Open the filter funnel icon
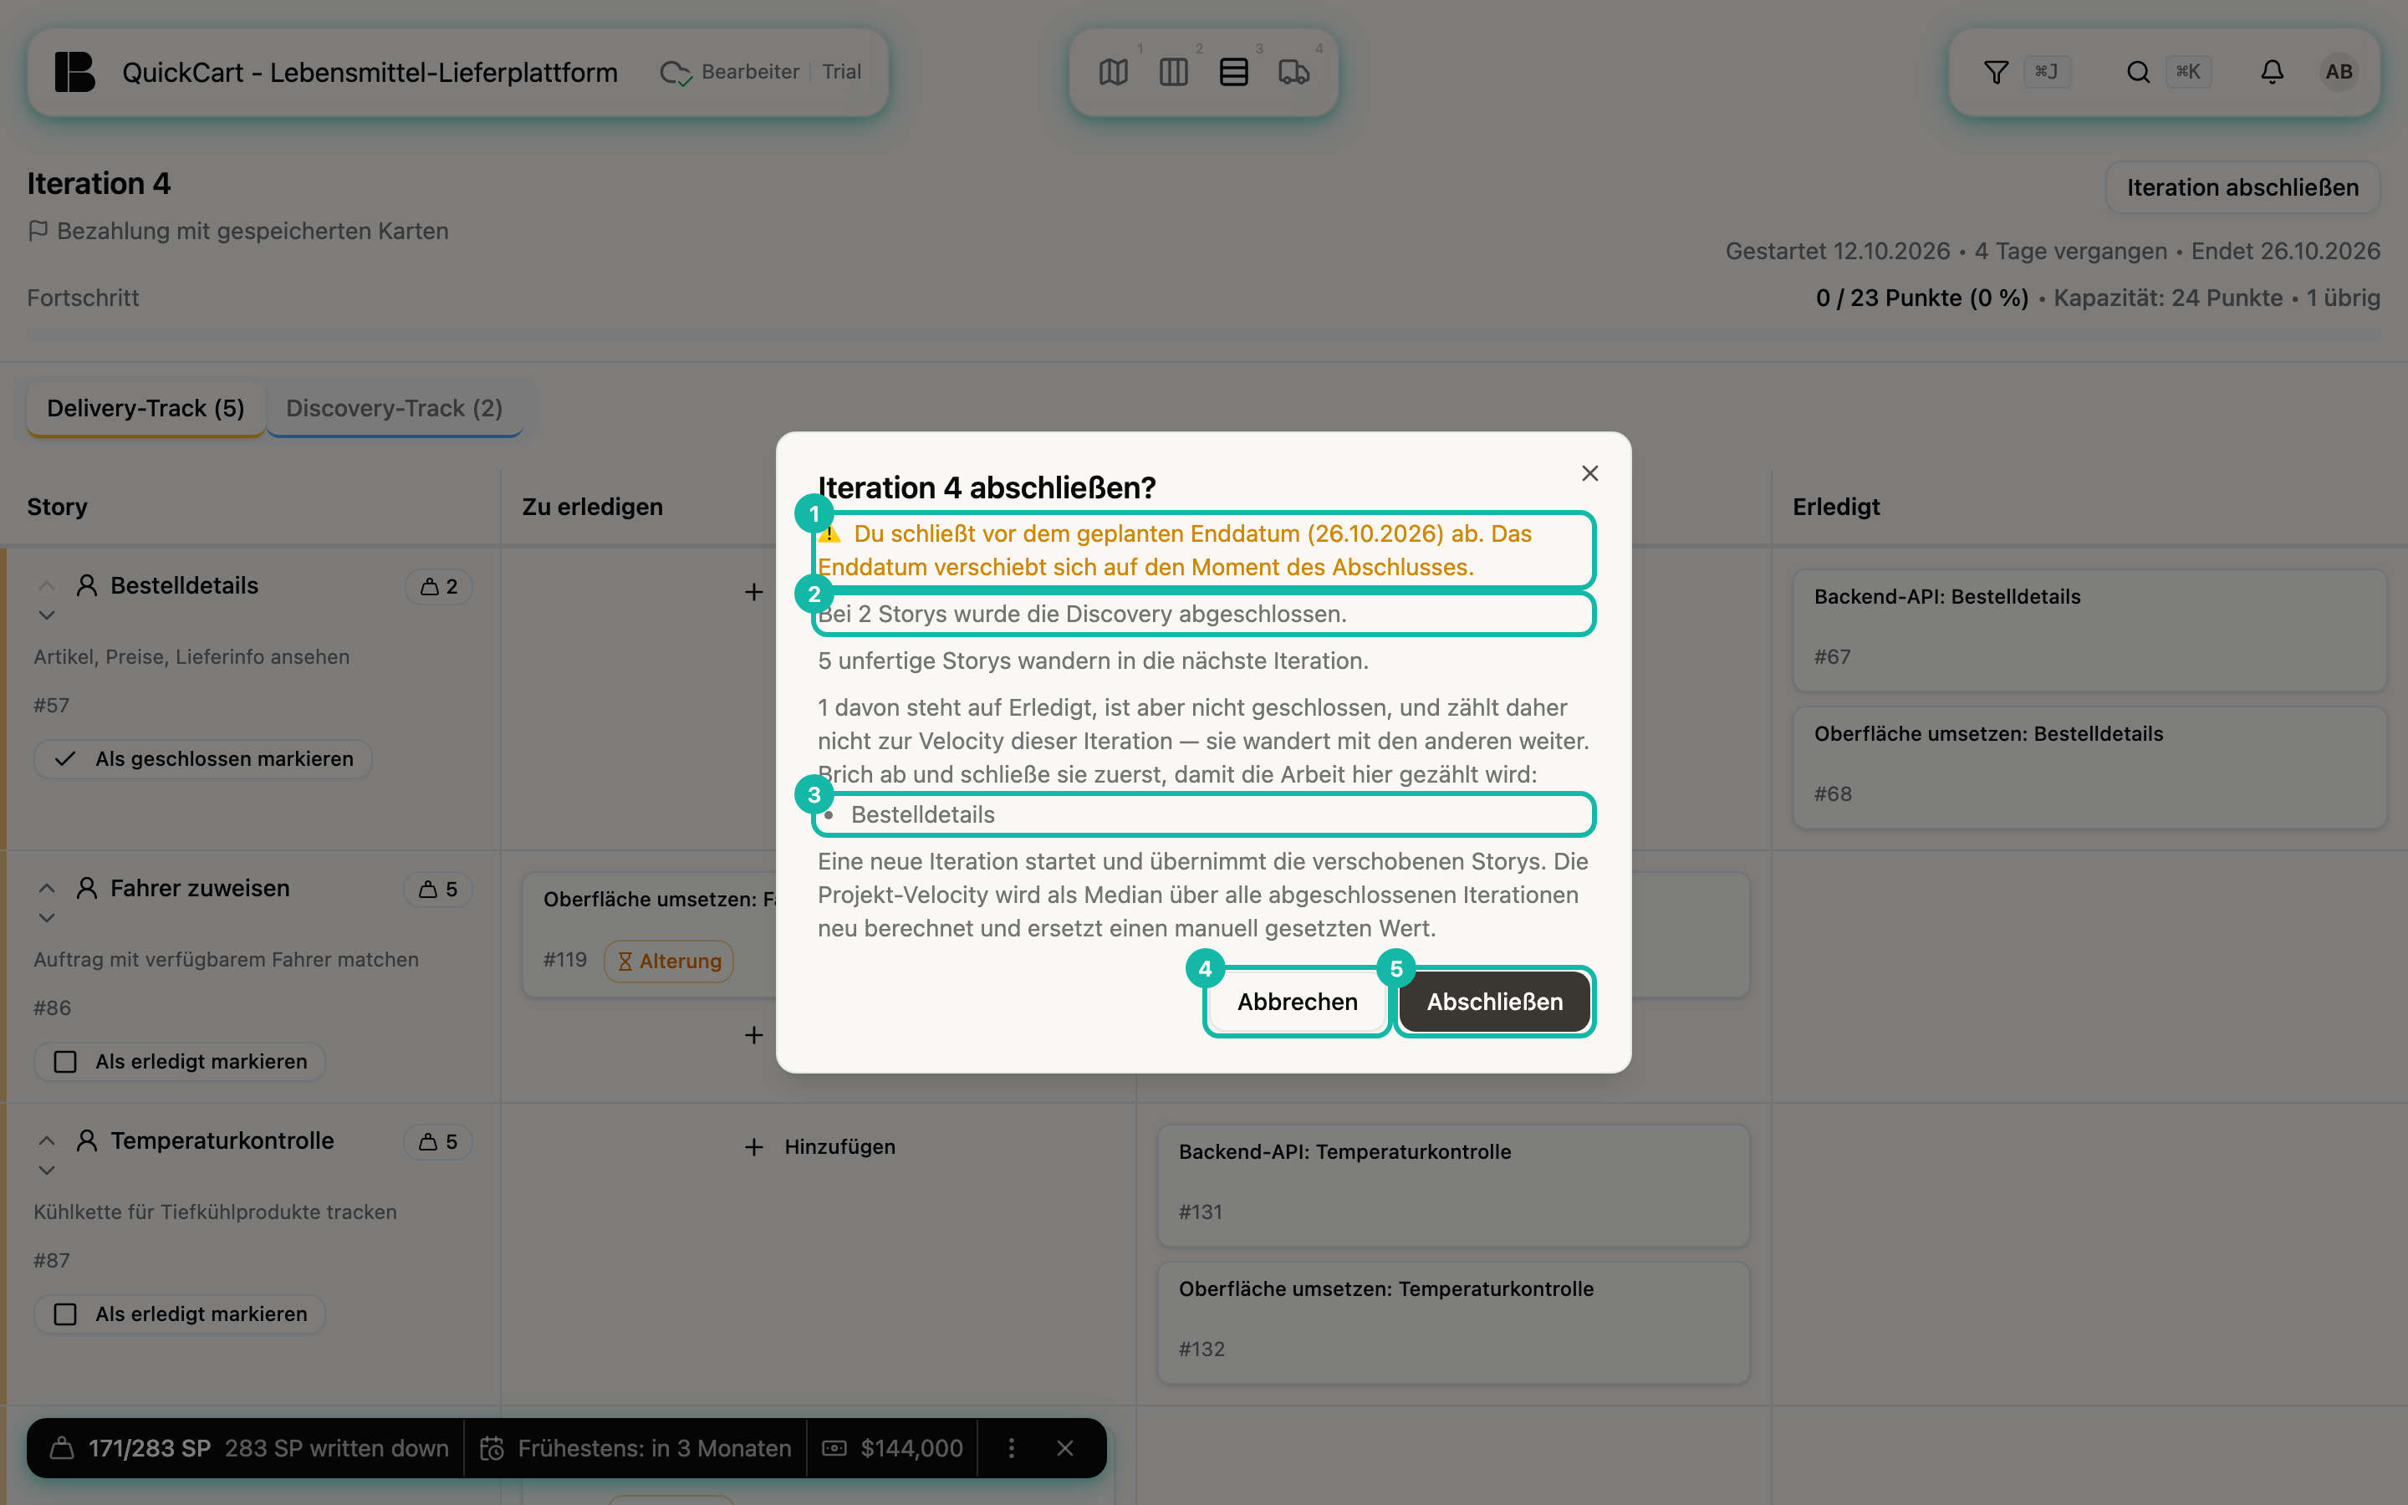This screenshot has width=2408, height=1505. click(x=1996, y=72)
